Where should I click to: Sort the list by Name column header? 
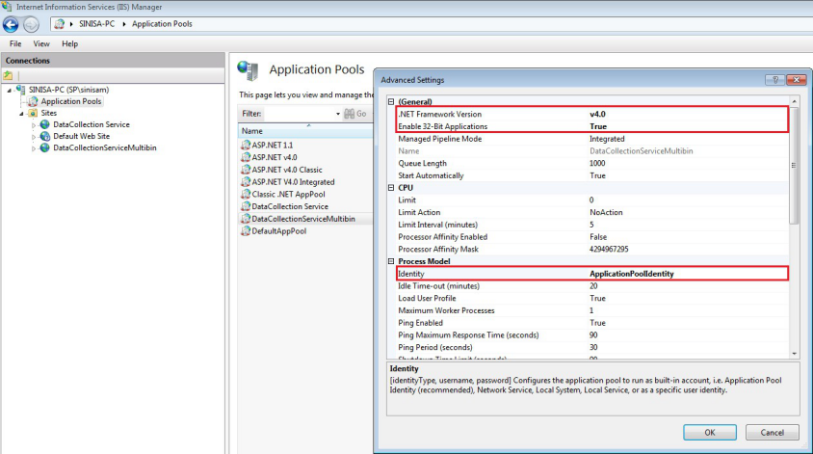click(305, 131)
